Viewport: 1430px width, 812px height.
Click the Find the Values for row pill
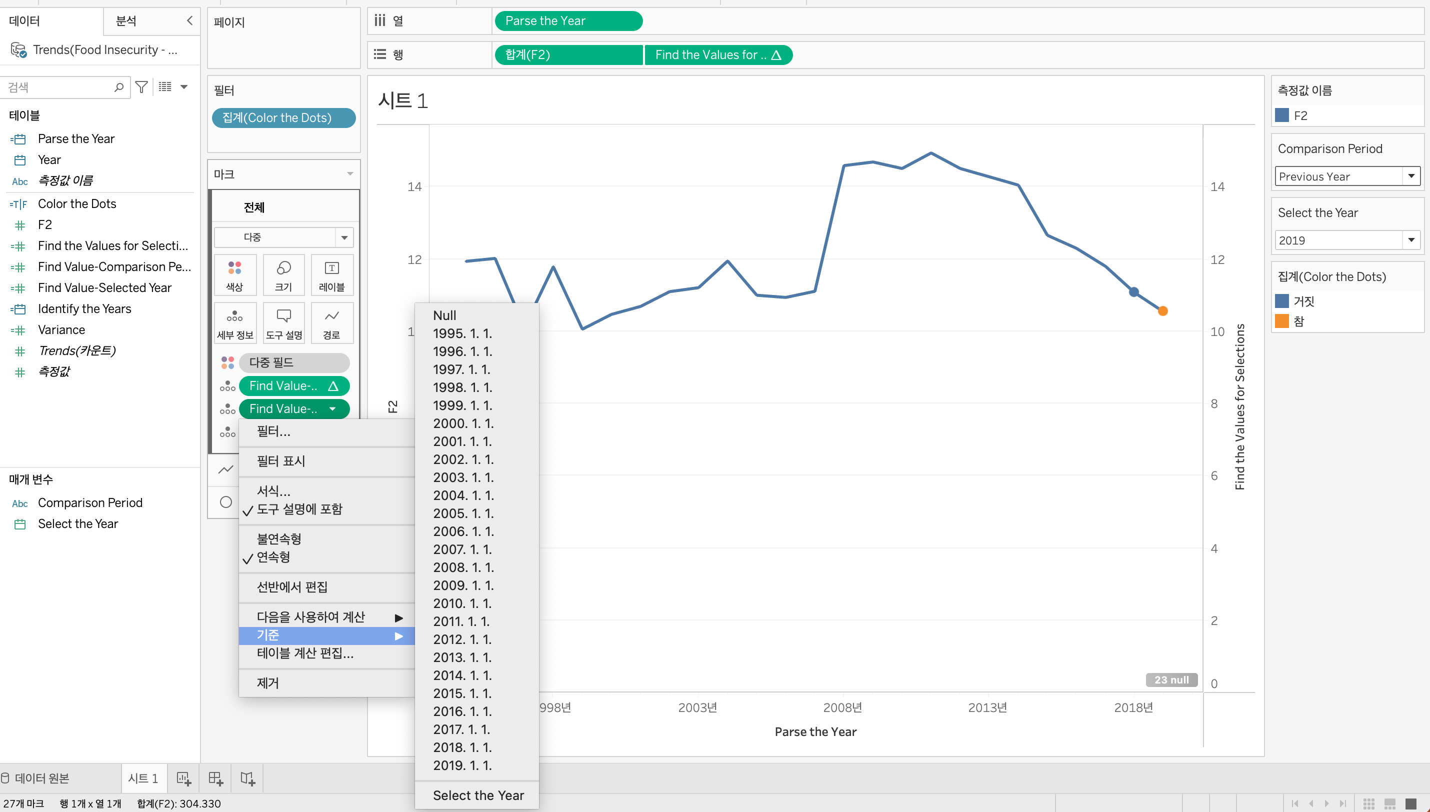[x=718, y=54]
